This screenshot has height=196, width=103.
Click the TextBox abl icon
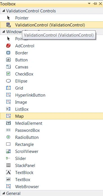click(x=8, y=179)
